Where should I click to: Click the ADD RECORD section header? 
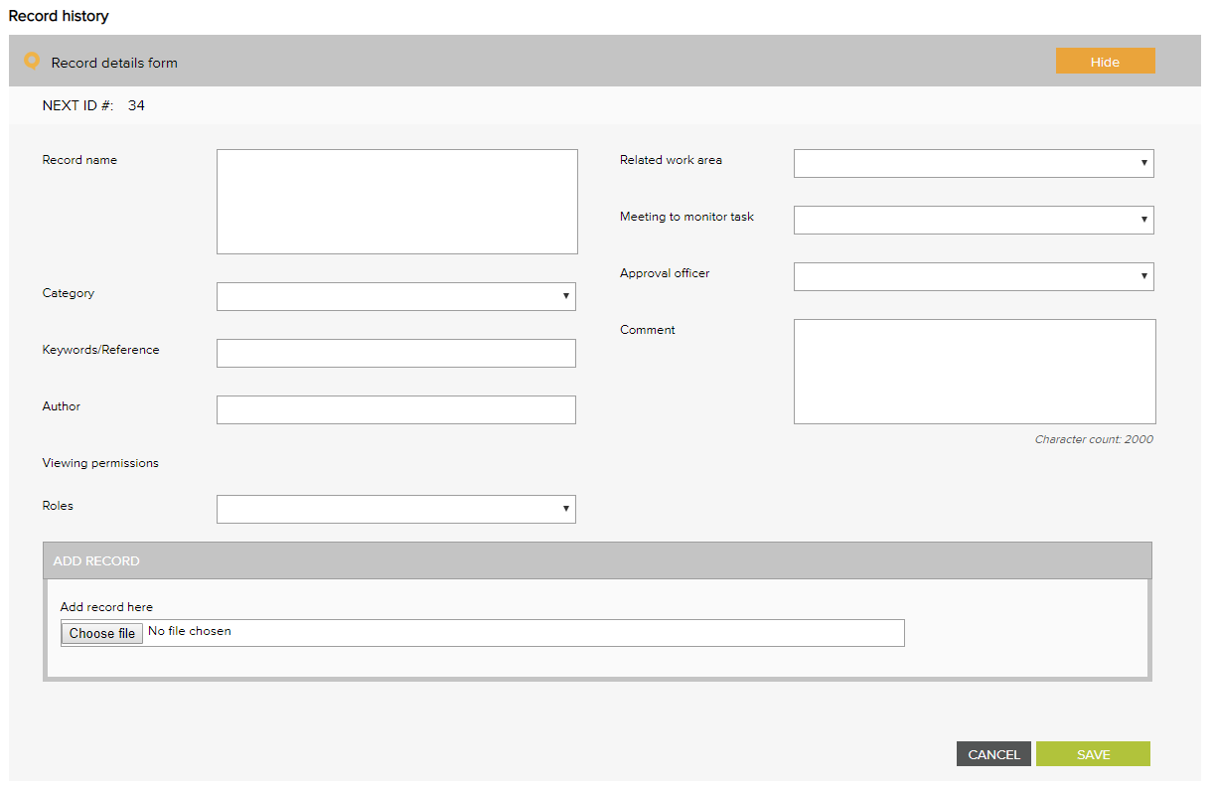596,560
